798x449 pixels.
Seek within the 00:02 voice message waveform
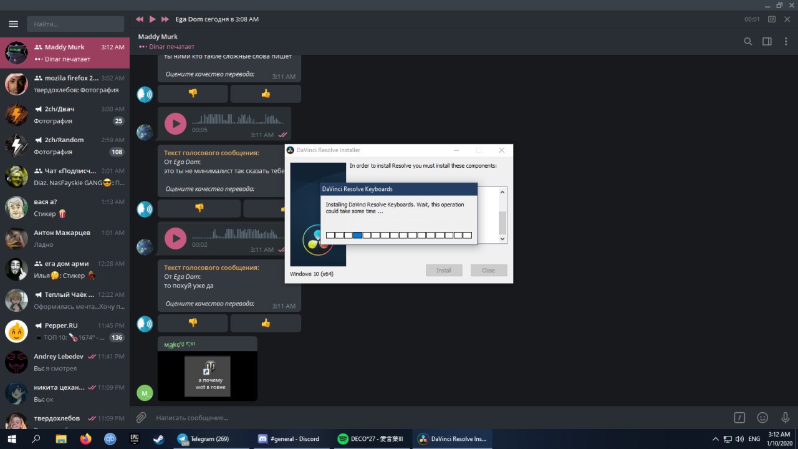click(238, 233)
